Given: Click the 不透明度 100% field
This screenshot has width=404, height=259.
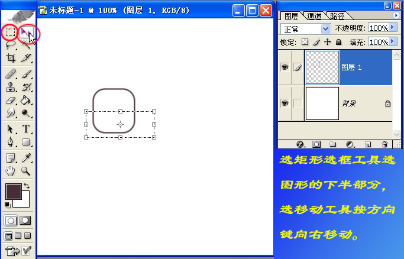Looking at the screenshot, I should point(378,28).
